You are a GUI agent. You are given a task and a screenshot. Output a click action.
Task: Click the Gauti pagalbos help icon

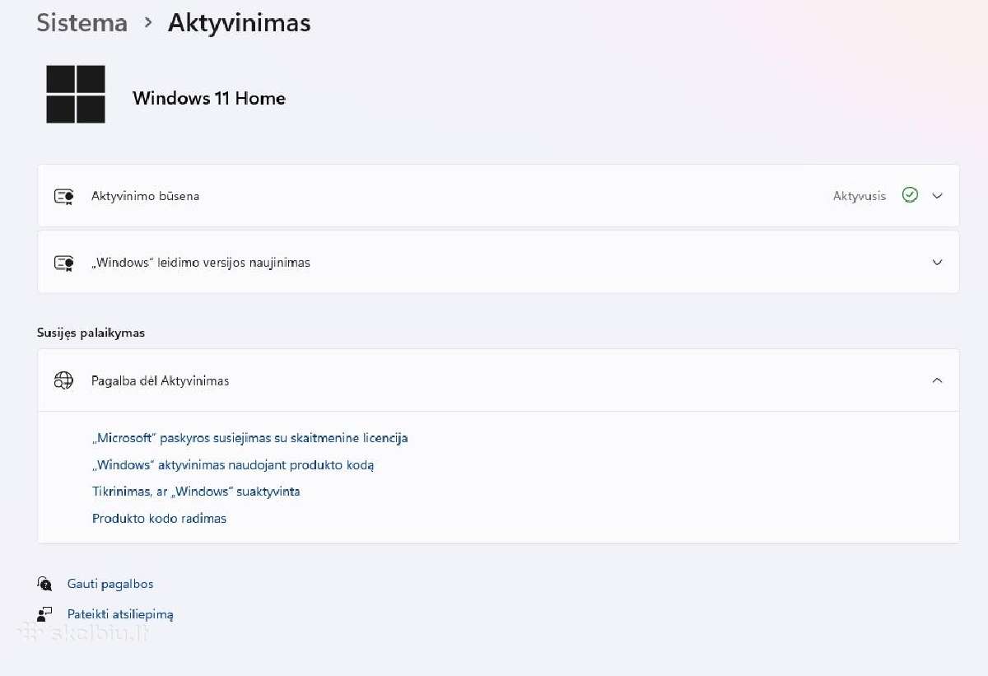pyautogui.click(x=44, y=584)
